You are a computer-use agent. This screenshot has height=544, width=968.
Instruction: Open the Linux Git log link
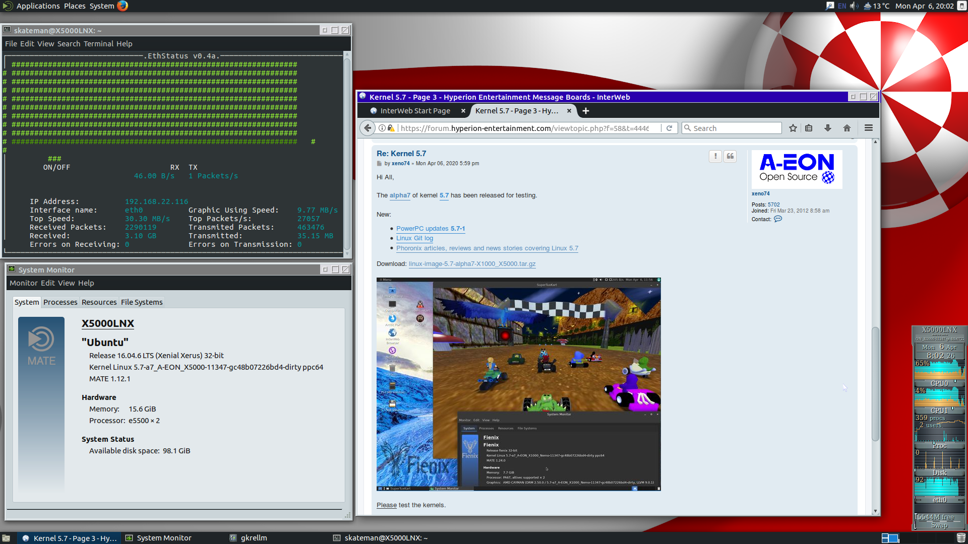coord(414,238)
